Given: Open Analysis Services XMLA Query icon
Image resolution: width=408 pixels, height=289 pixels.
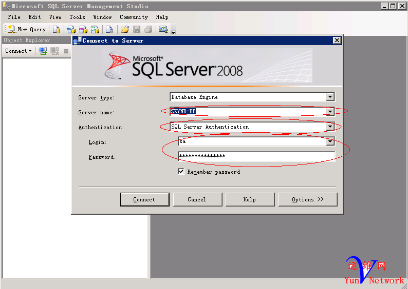Looking at the screenshot, I should coord(95,29).
